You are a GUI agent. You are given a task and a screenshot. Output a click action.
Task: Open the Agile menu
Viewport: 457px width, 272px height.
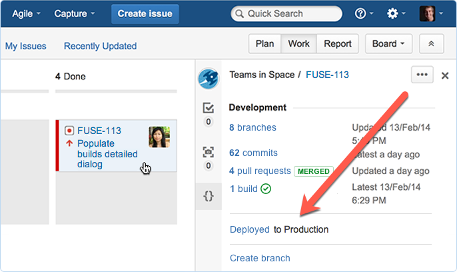[26, 14]
